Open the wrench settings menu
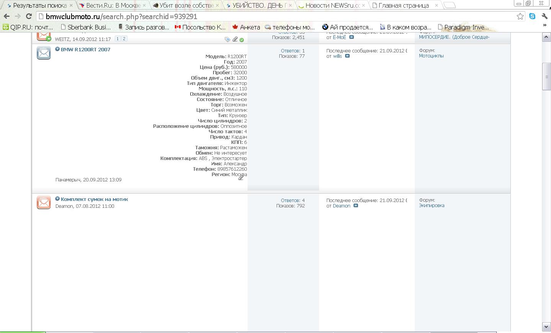This screenshot has height=333, width=551. coord(544,16)
